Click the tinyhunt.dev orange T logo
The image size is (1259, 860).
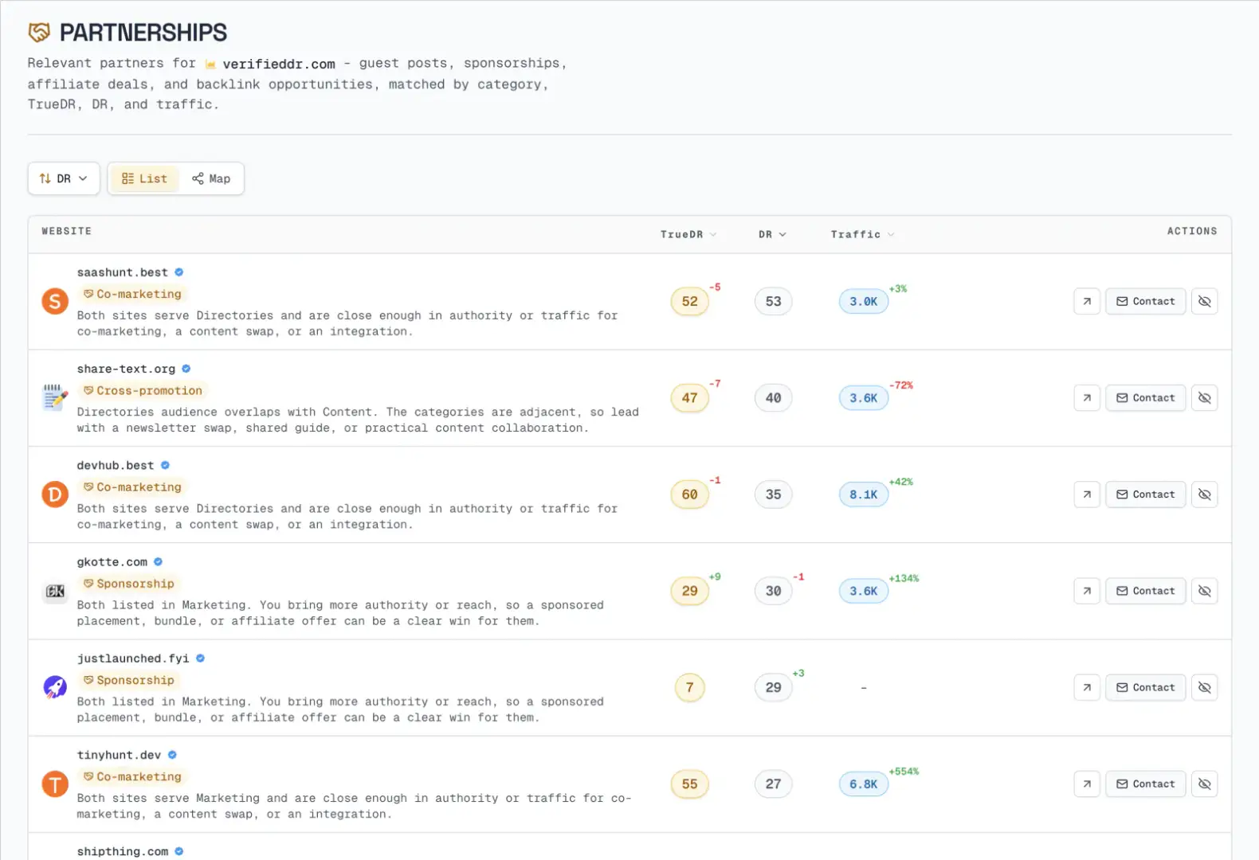pyautogui.click(x=55, y=784)
